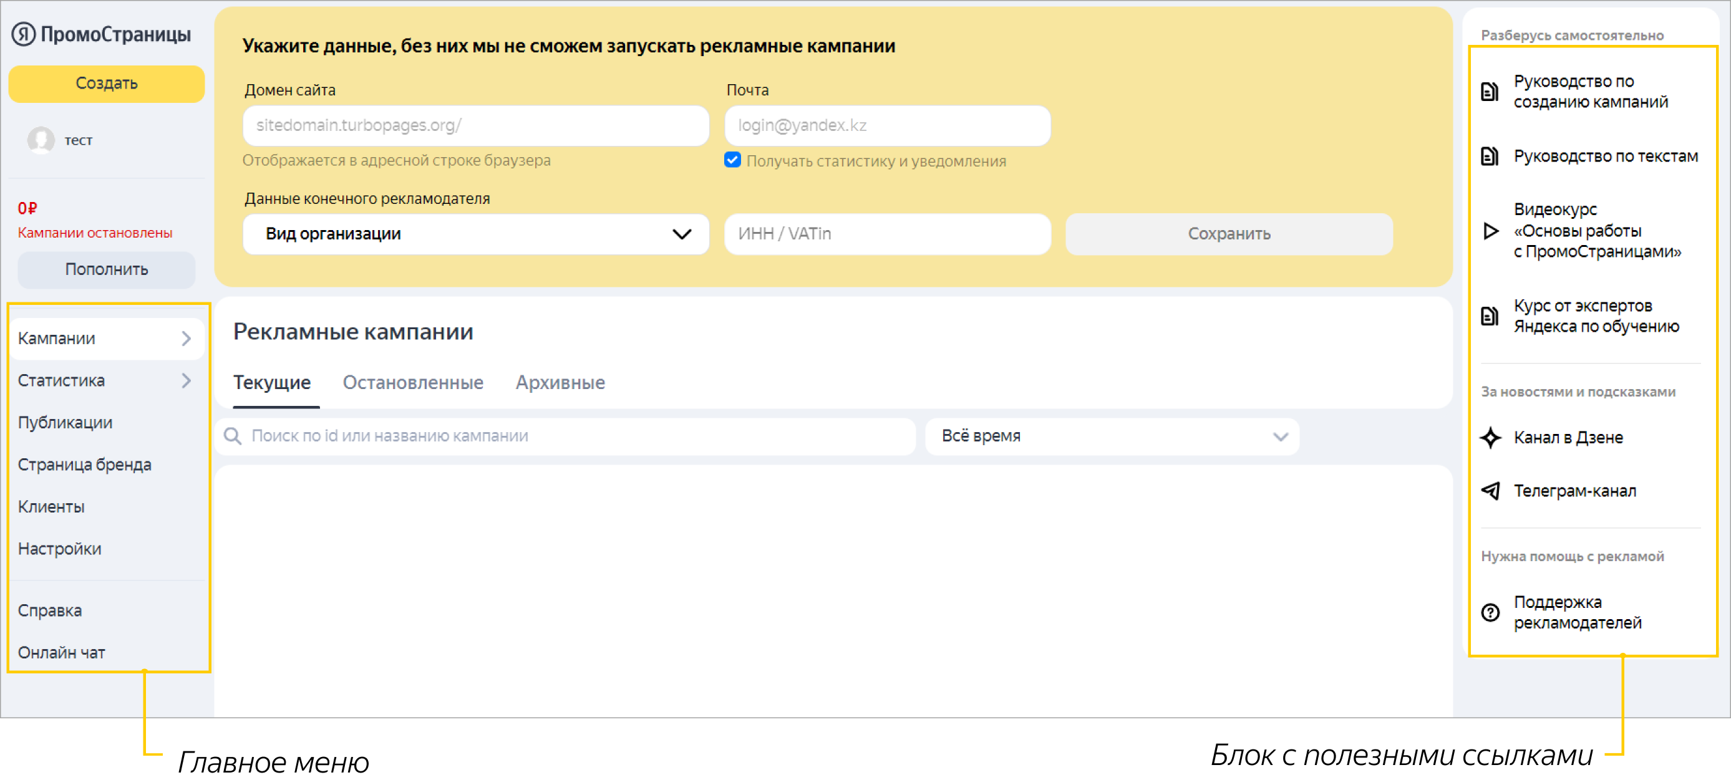Click the play icon for the Видеокурс
This screenshot has width=1731, height=780.
click(1490, 231)
